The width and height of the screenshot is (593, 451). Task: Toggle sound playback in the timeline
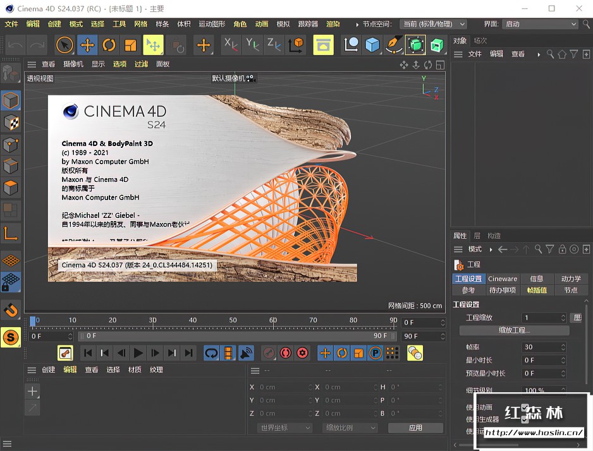pyautogui.click(x=246, y=353)
